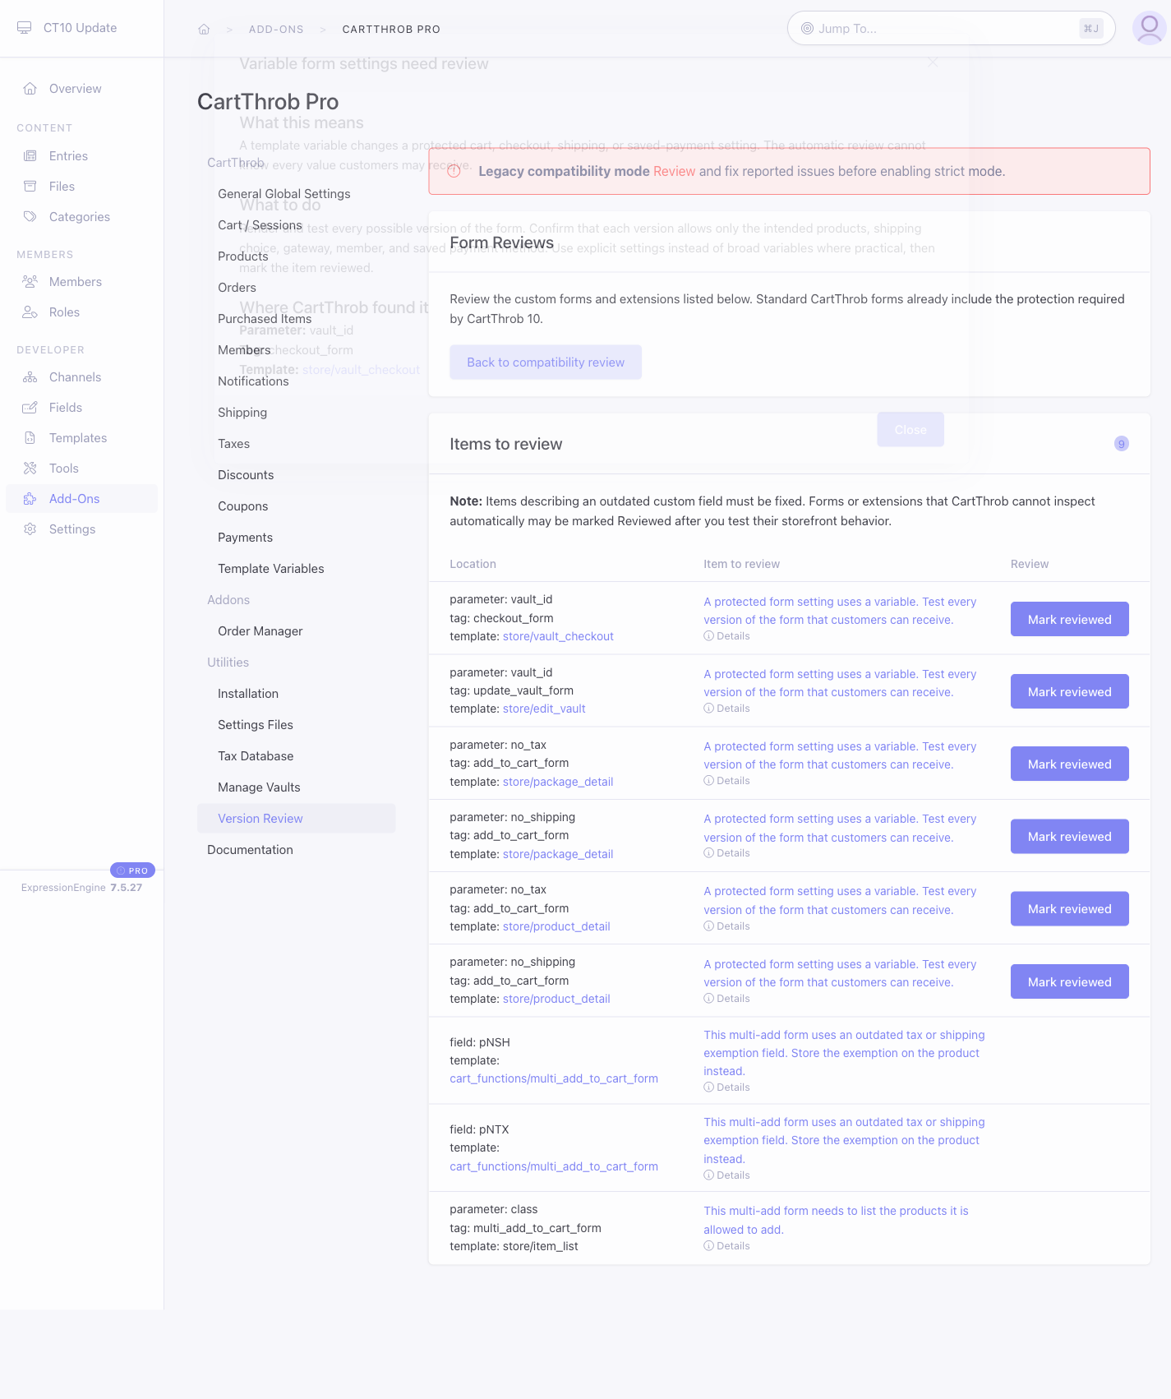The width and height of the screenshot is (1171, 1399).
Task: Click the CT10 Update site monitor icon
Action: pyautogui.click(x=25, y=28)
